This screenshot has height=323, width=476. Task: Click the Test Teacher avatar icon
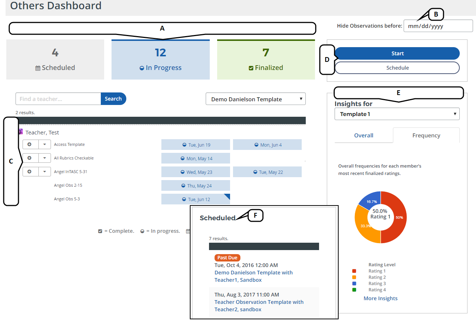(21, 132)
